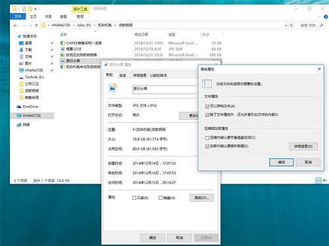Open 桌面 in the navigation pane

click(28, 43)
